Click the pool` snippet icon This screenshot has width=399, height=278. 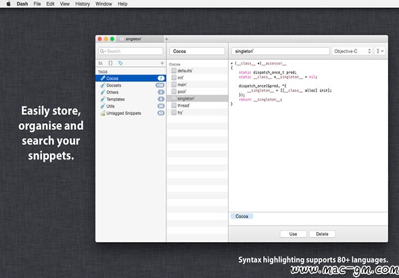[x=174, y=91]
